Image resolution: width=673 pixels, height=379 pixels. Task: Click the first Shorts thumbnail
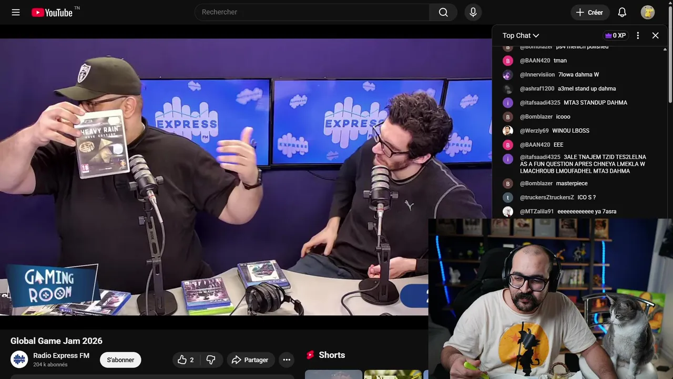coord(333,375)
